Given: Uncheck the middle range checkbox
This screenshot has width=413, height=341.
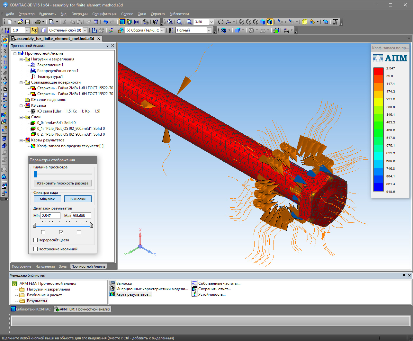Looking at the screenshot, I should tap(61, 232).
